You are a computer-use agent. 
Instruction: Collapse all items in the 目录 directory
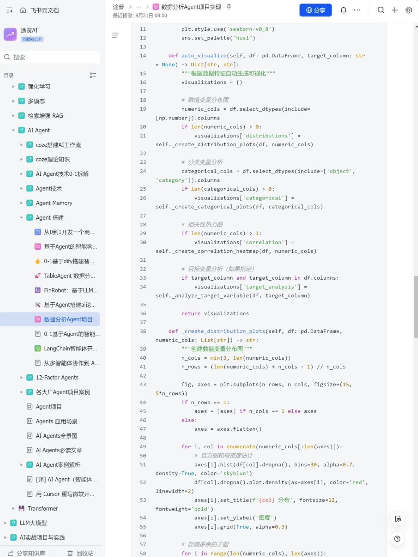(93, 75)
